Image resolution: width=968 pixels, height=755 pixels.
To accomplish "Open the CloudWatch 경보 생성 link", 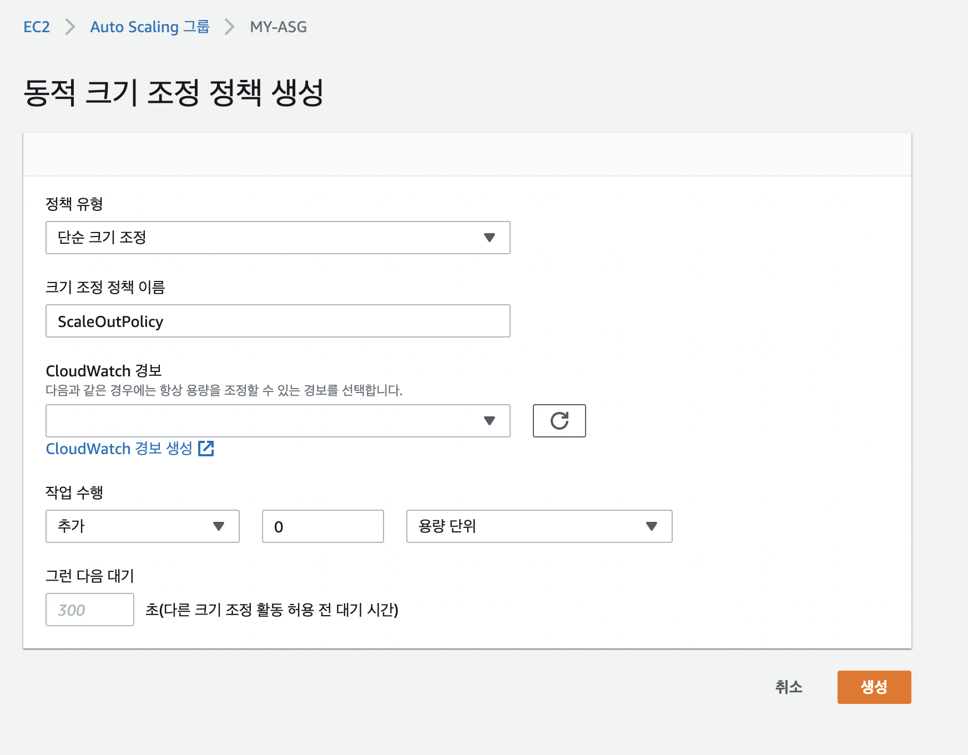I will pyautogui.click(x=129, y=449).
